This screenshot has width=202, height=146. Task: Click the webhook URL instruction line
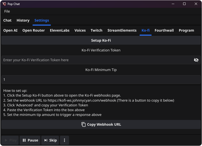pos(89,100)
